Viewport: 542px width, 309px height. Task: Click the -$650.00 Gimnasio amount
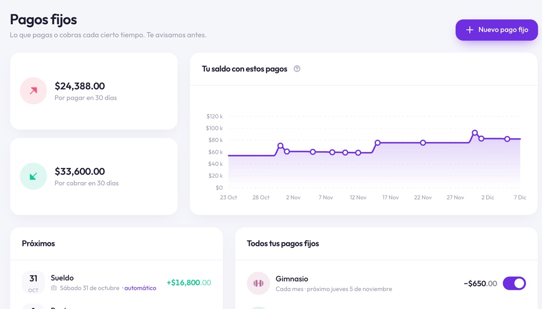pyautogui.click(x=480, y=283)
